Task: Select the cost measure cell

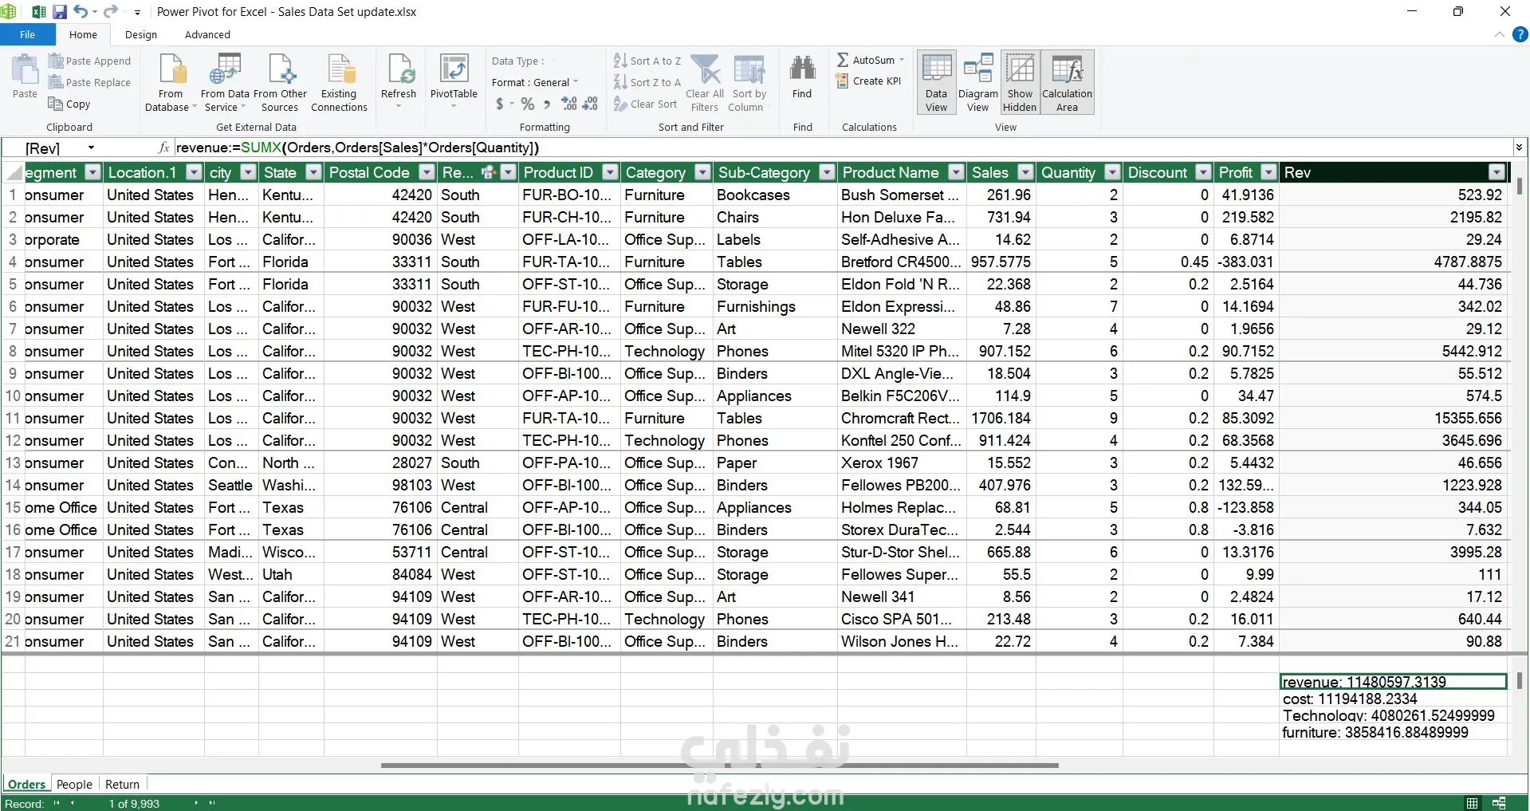Action: coord(1394,699)
